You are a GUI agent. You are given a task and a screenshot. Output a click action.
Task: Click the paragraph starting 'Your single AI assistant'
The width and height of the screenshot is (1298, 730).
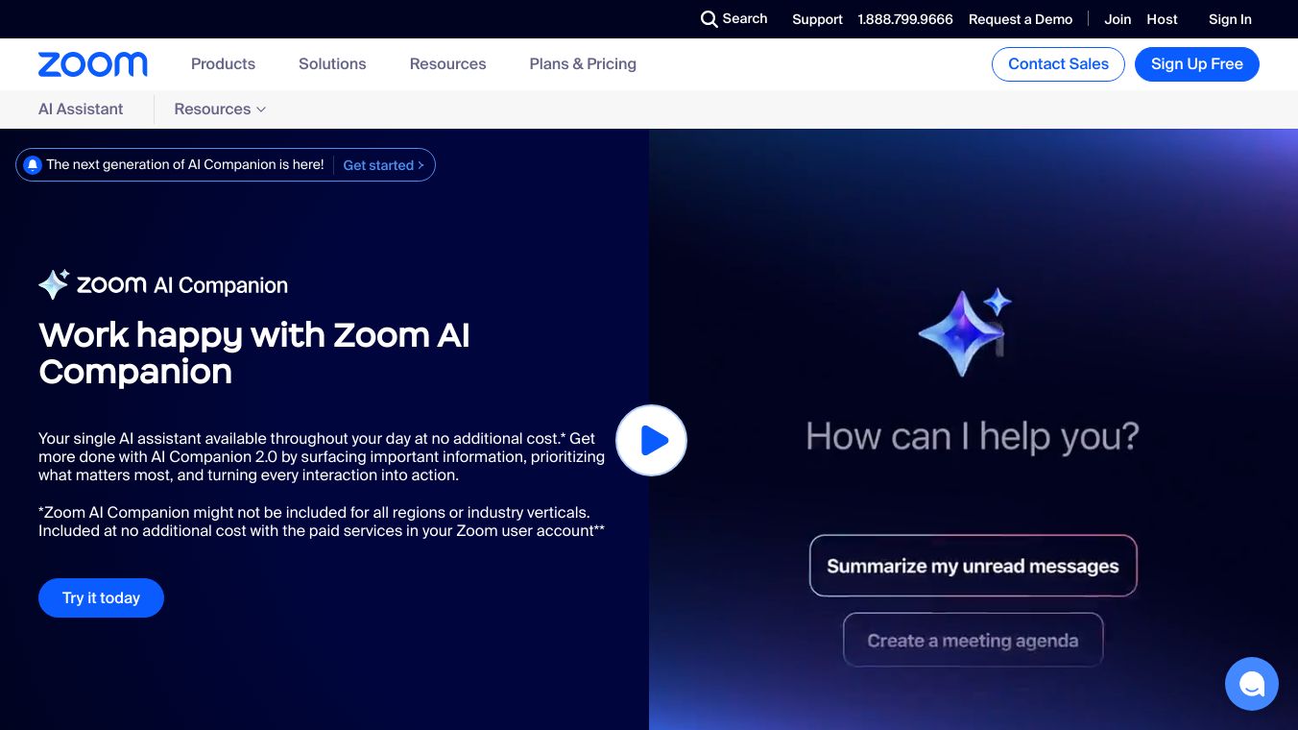point(322,456)
